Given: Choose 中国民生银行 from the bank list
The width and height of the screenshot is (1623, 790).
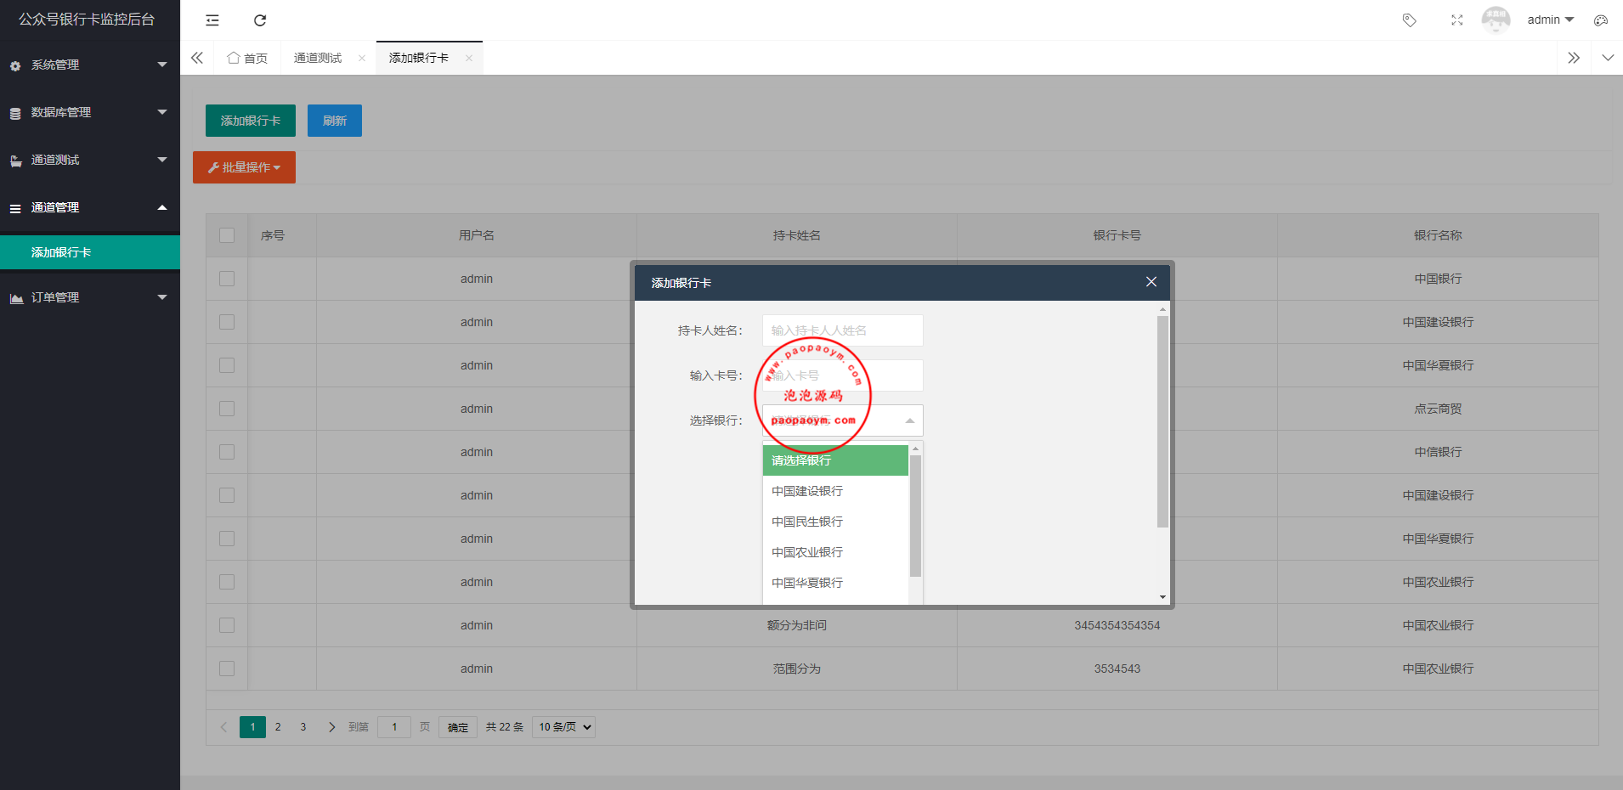Looking at the screenshot, I should pos(807,522).
